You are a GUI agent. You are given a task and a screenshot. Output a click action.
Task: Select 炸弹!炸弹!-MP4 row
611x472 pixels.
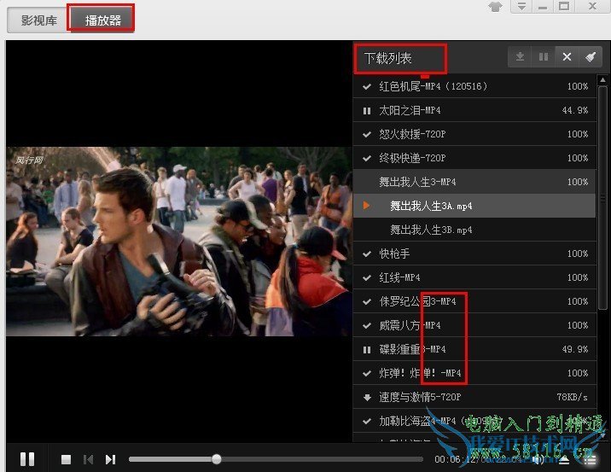coord(474,373)
